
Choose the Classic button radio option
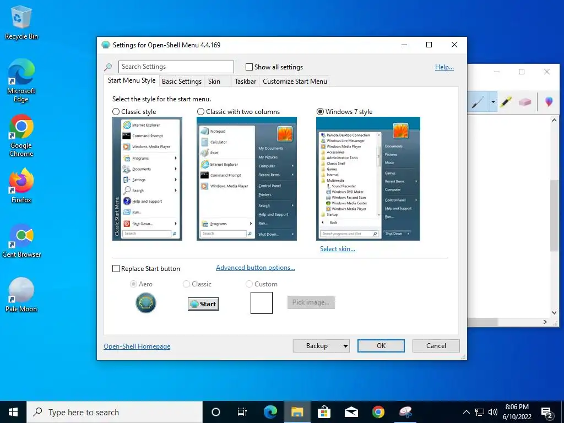point(186,284)
